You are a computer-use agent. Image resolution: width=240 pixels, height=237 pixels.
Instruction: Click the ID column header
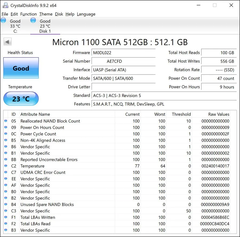pos(14,114)
